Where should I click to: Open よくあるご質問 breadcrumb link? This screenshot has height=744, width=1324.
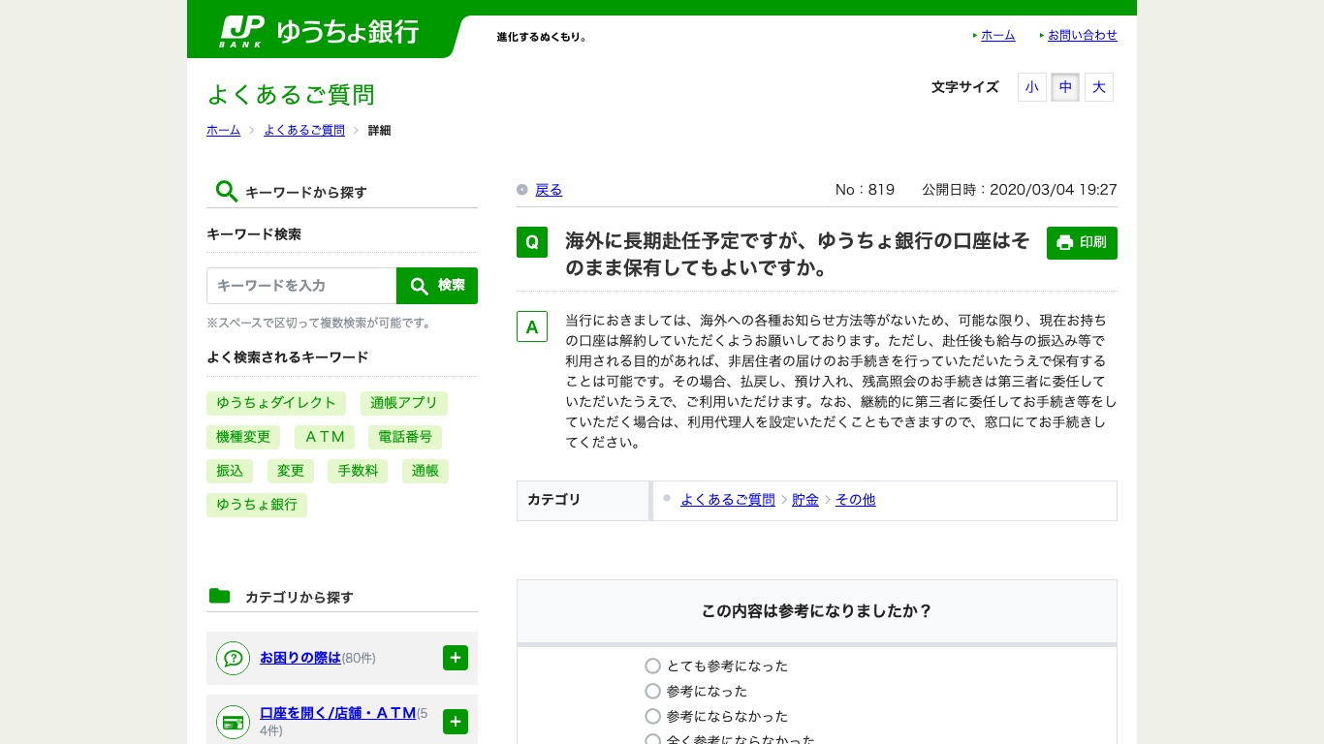304,131
